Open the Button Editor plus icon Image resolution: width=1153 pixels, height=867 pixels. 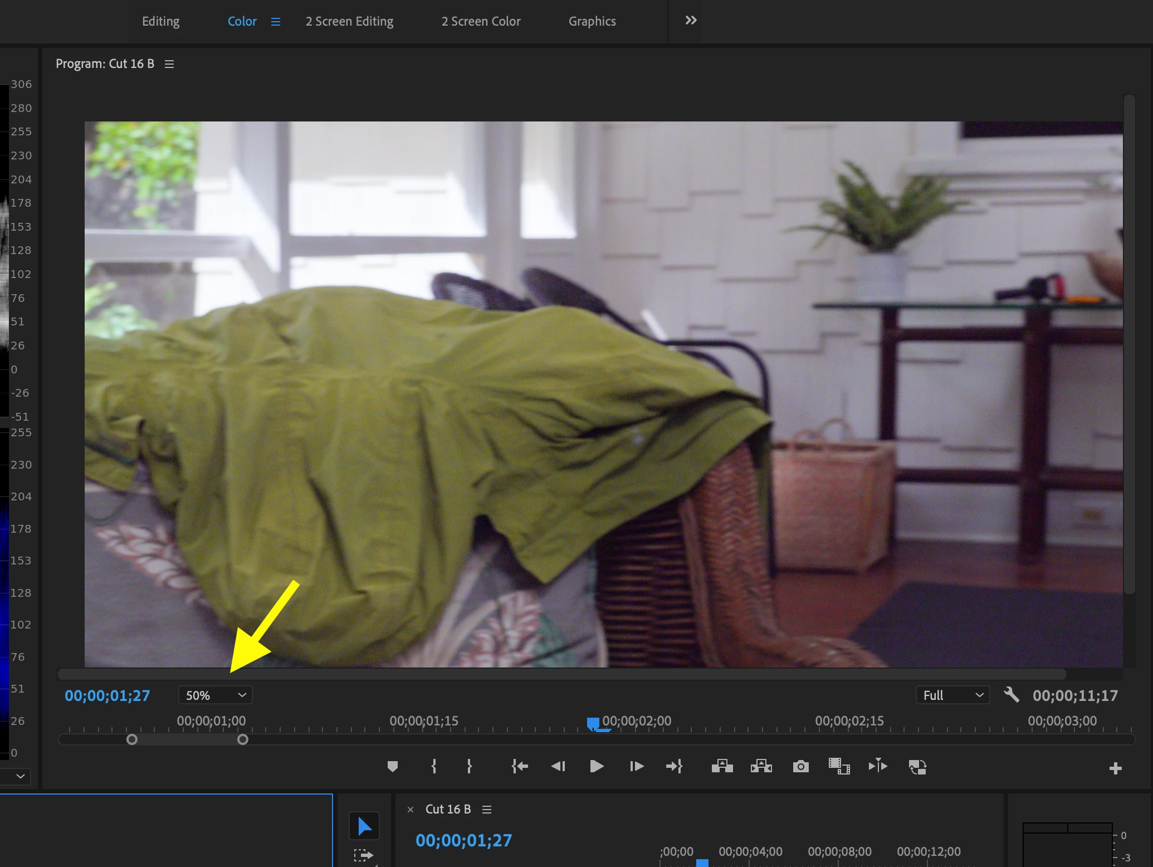[x=1115, y=768]
